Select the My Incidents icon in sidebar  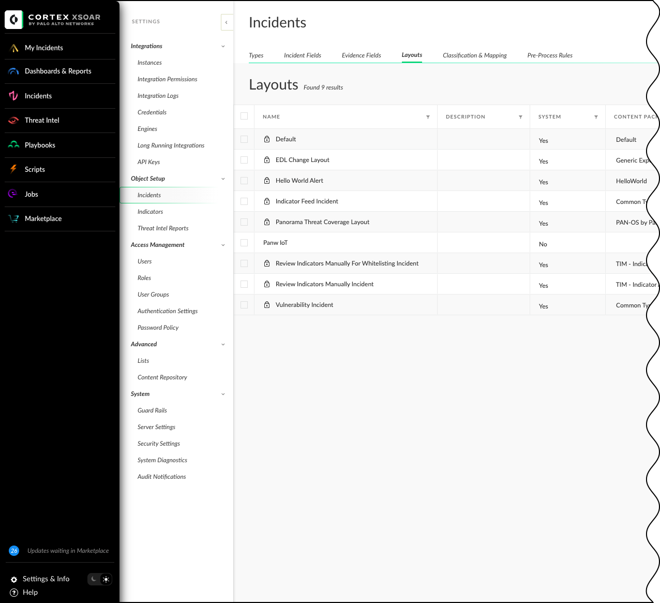tap(14, 47)
